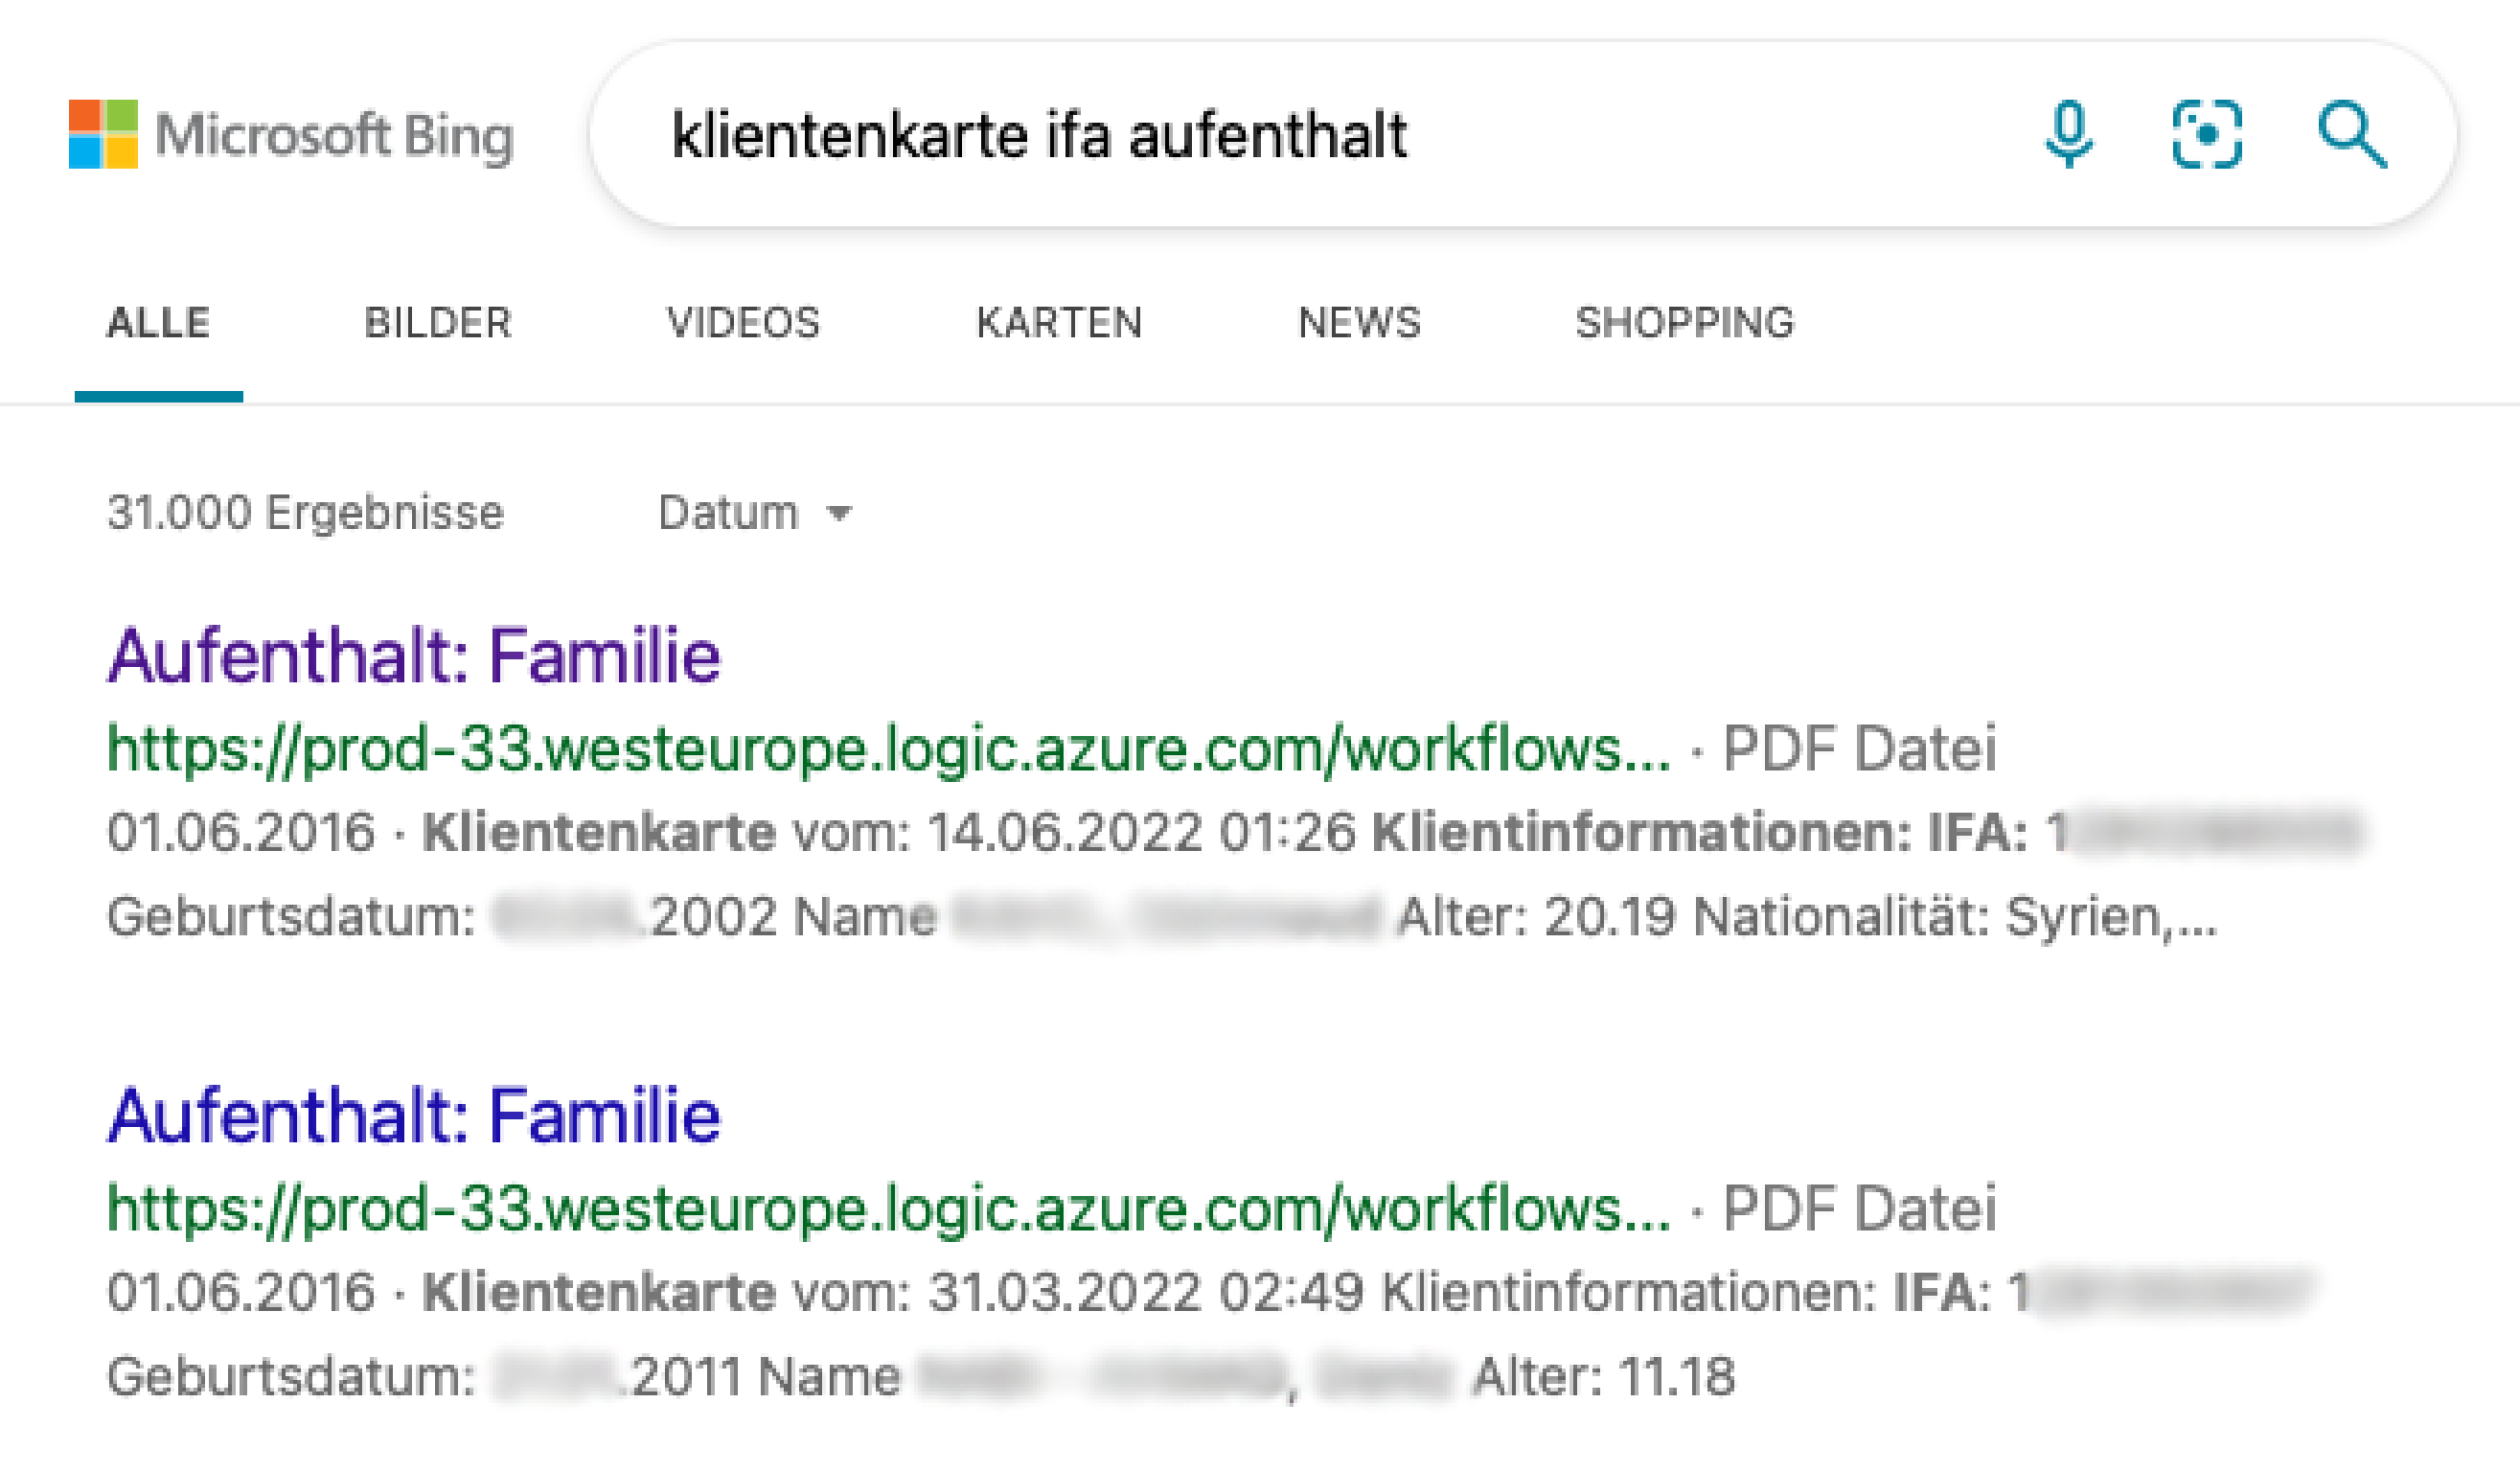Click second result's green azure URL

pyautogui.click(x=888, y=1208)
